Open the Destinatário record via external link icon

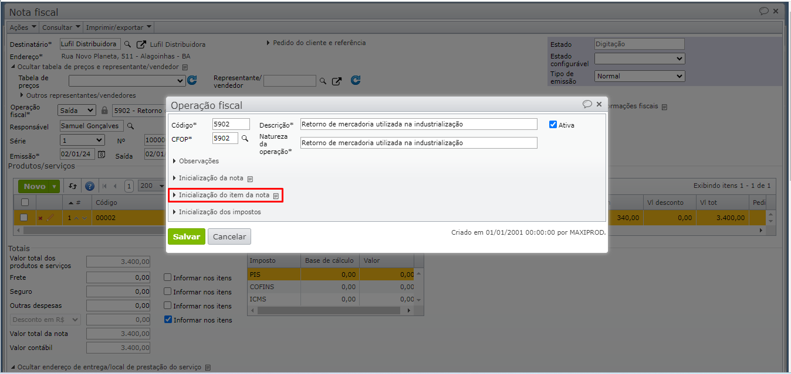click(141, 44)
